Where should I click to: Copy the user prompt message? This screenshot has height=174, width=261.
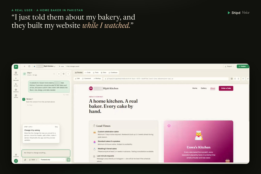click(66, 95)
